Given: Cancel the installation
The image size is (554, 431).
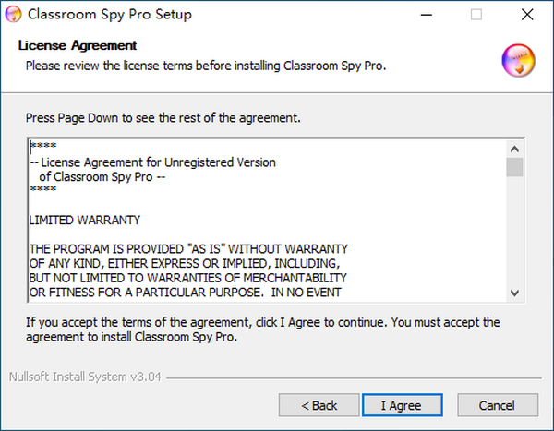Looking at the screenshot, I should click(x=497, y=405).
